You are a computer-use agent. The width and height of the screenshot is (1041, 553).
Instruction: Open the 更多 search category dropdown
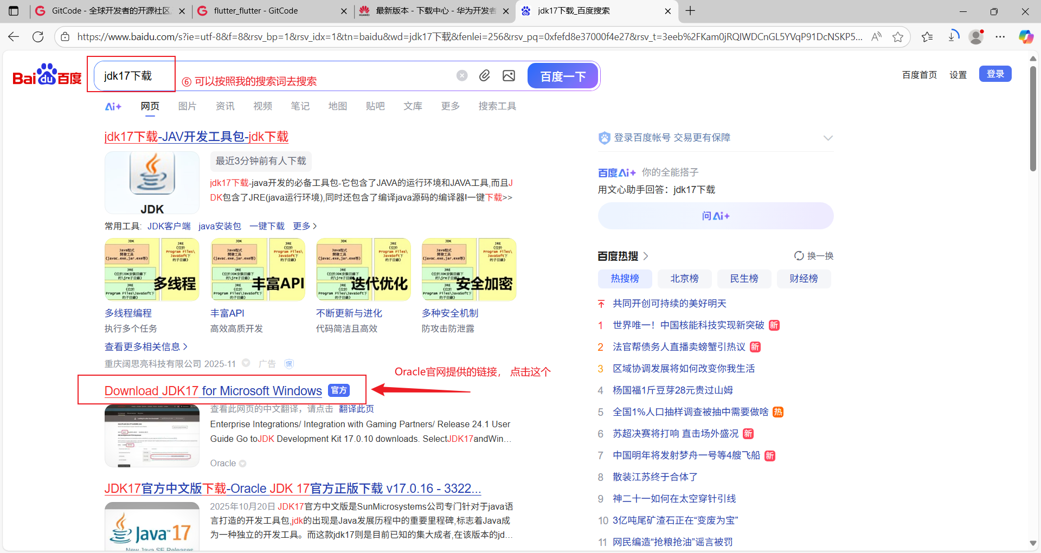tap(450, 106)
